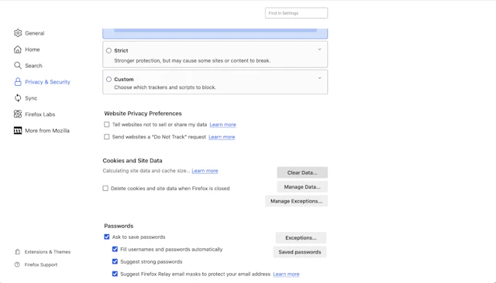Open password Exceptions dialog
Viewport: 496px width, 283px height.
[301, 238]
